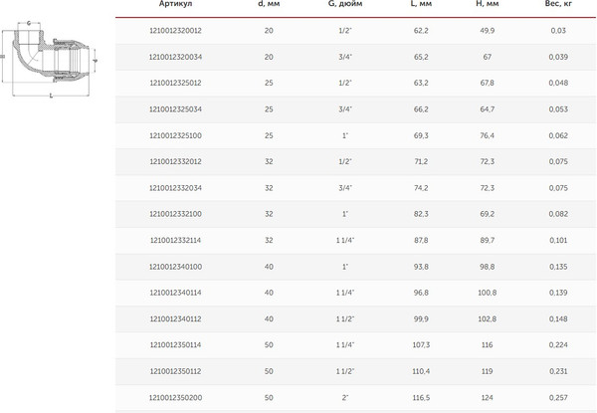Choose article 1210012332034
This screenshot has height=413, width=597.
174,187
